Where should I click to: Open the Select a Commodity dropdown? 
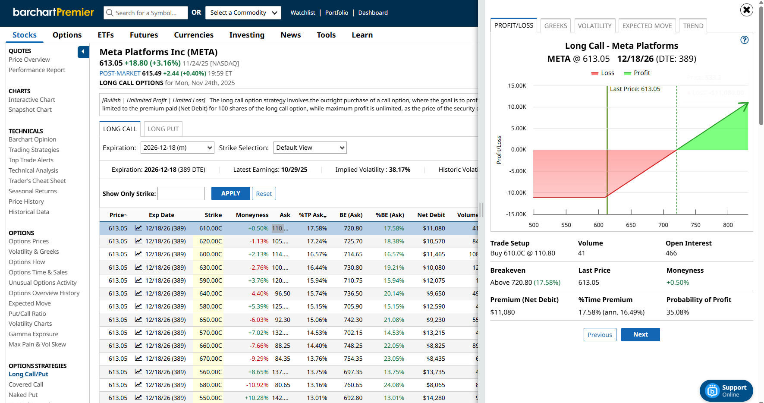click(x=243, y=13)
